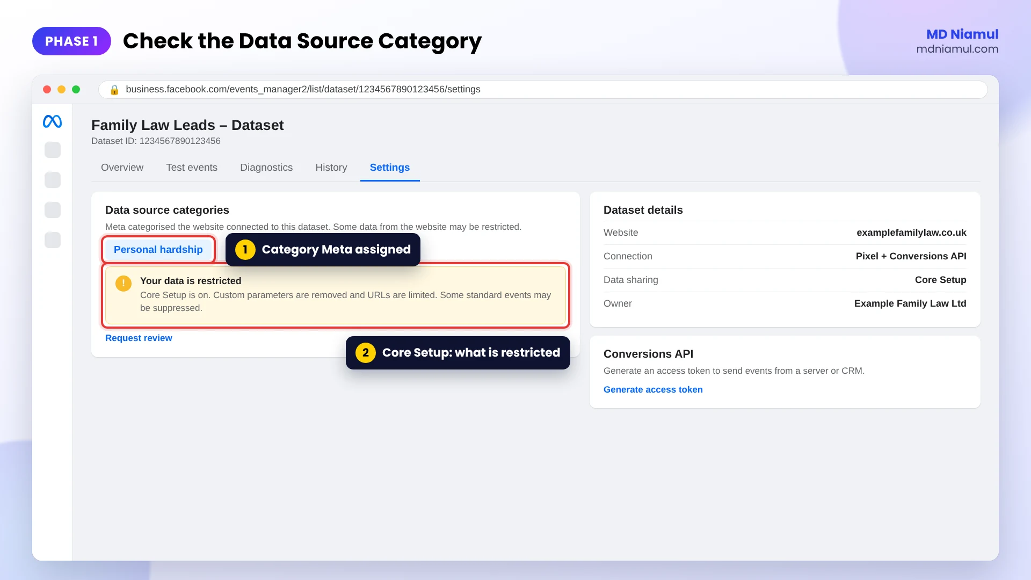Click Generate access token link
Image resolution: width=1031 pixels, height=580 pixels.
coord(653,389)
